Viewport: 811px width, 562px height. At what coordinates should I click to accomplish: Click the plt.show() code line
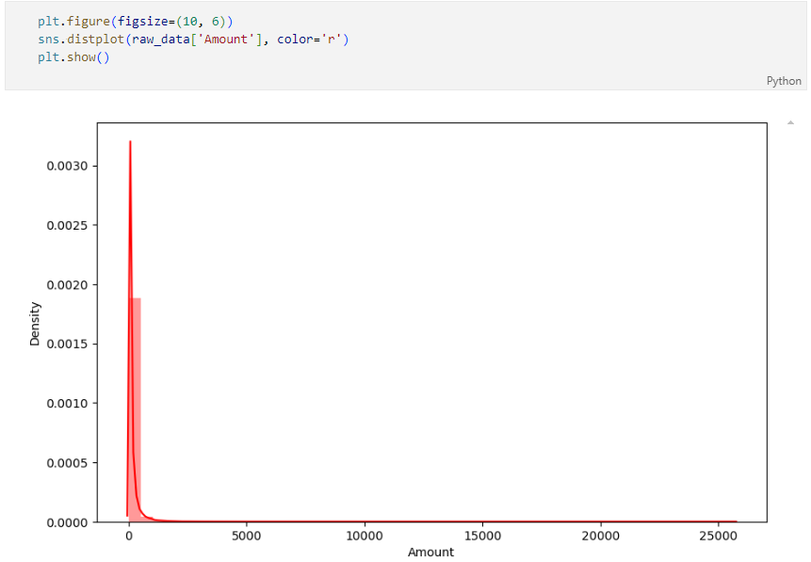pyautogui.click(x=73, y=57)
